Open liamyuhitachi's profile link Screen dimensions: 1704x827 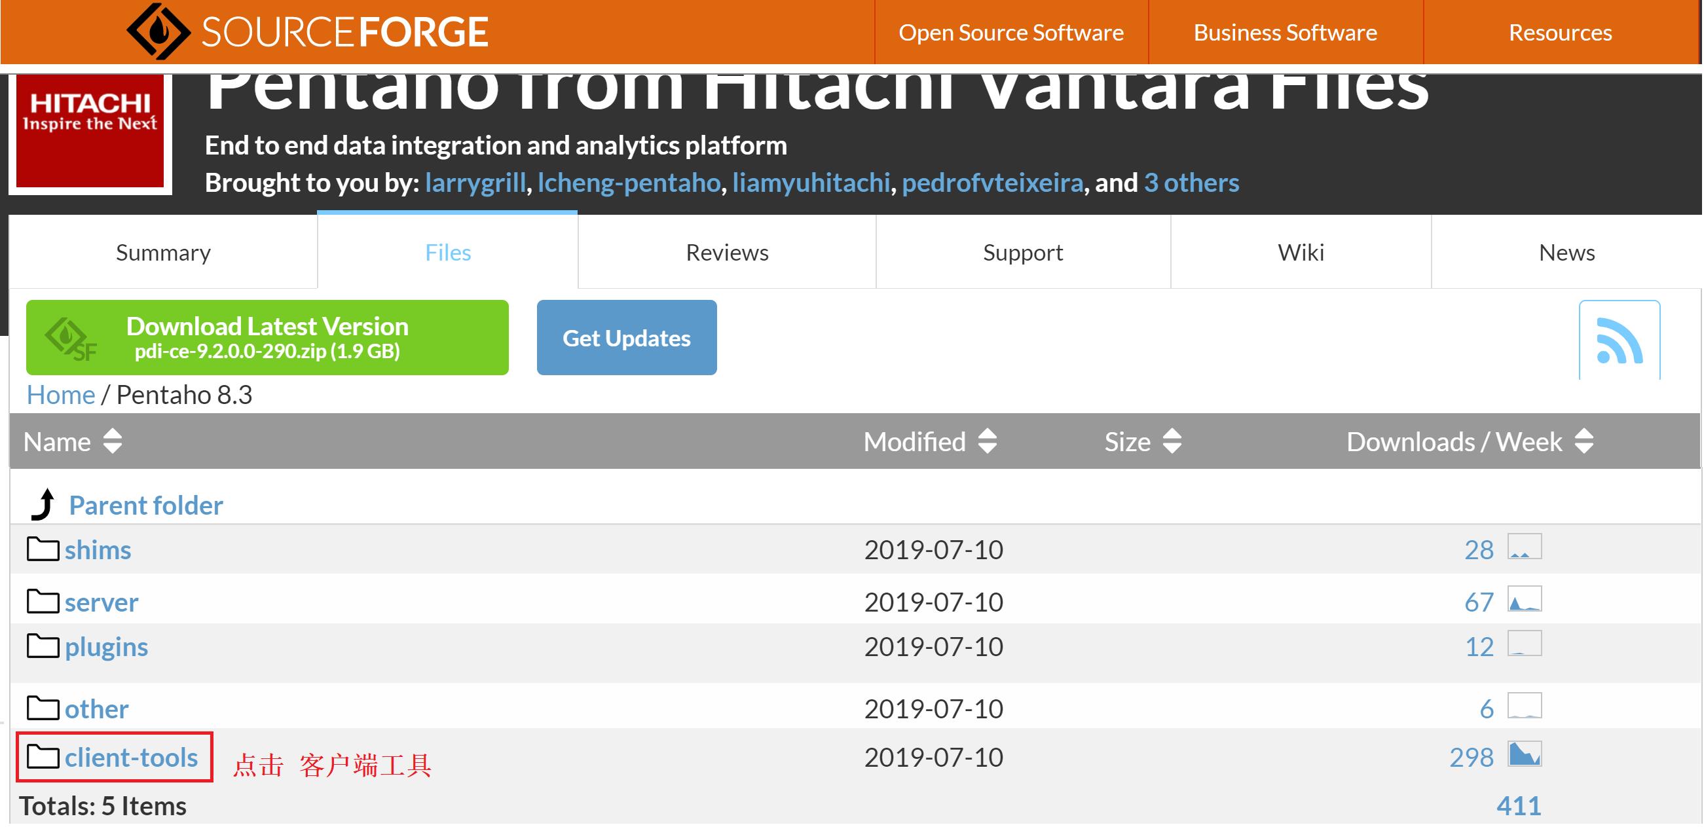tap(811, 183)
